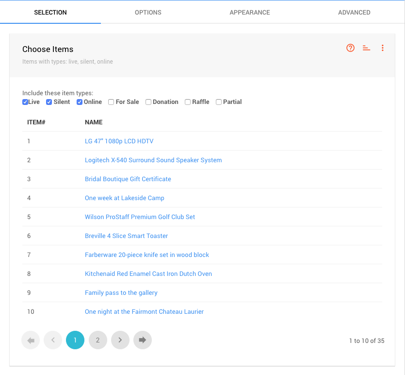This screenshot has height=375, width=405.
Task: Go to the first page arrow
Action: (x=31, y=340)
